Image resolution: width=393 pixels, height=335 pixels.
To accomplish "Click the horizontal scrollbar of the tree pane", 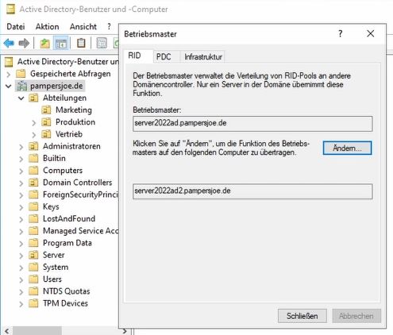I will [66, 331].
